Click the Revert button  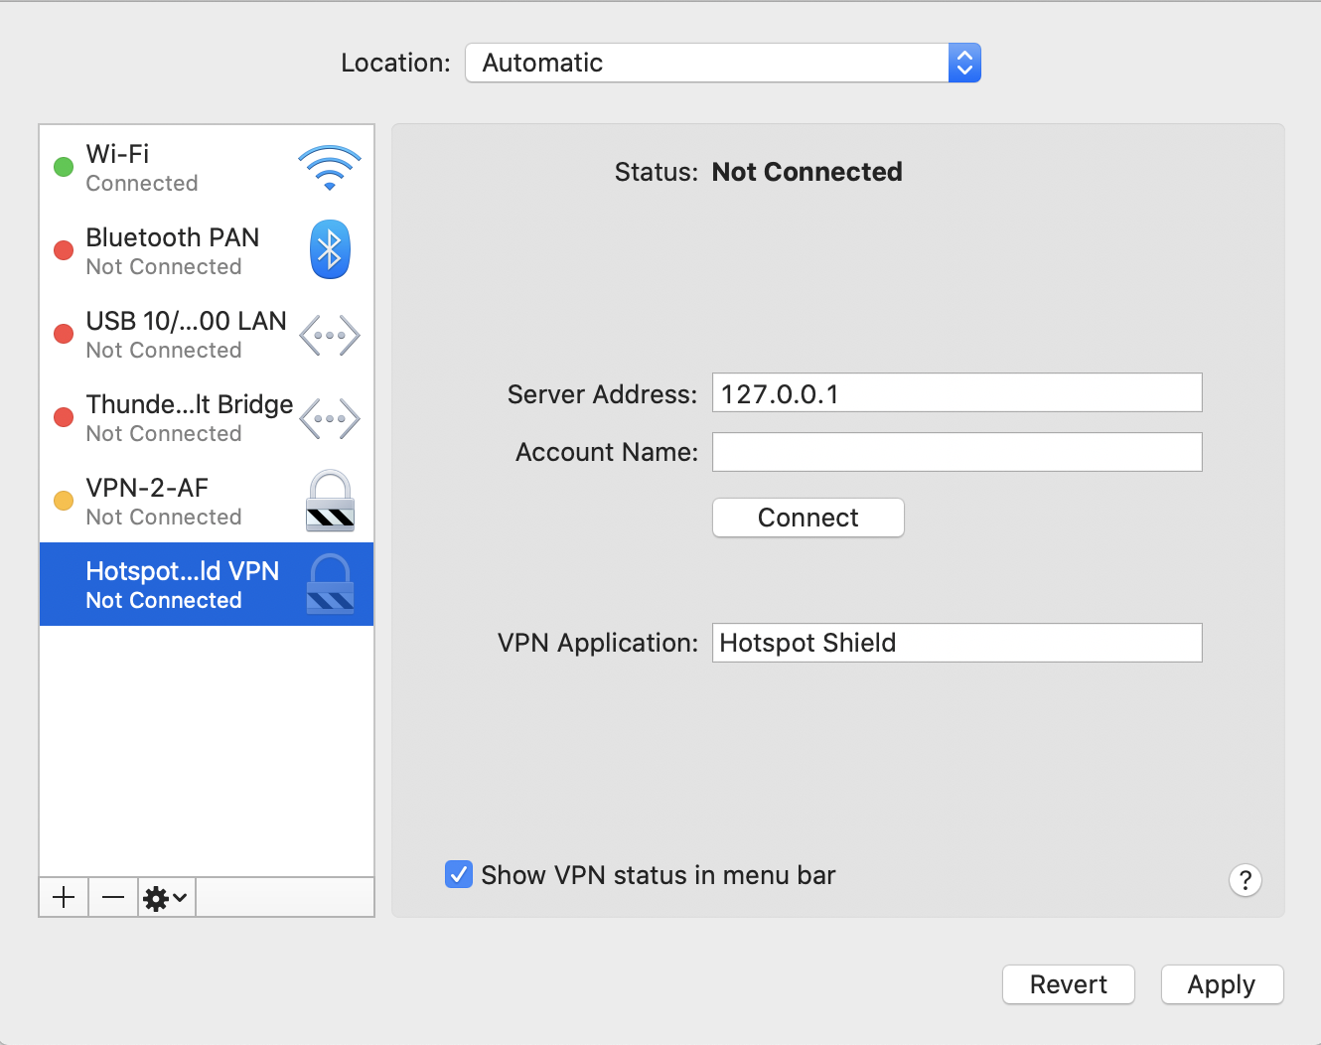click(x=1069, y=984)
